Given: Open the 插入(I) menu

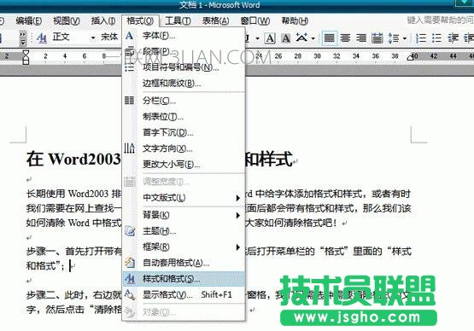Looking at the screenshot, I should tap(103, 20).
